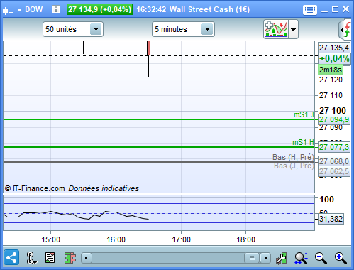Viewport: 354px width, 270px height.
Task: Click the link chart group icon
Action: coord(31,258)
